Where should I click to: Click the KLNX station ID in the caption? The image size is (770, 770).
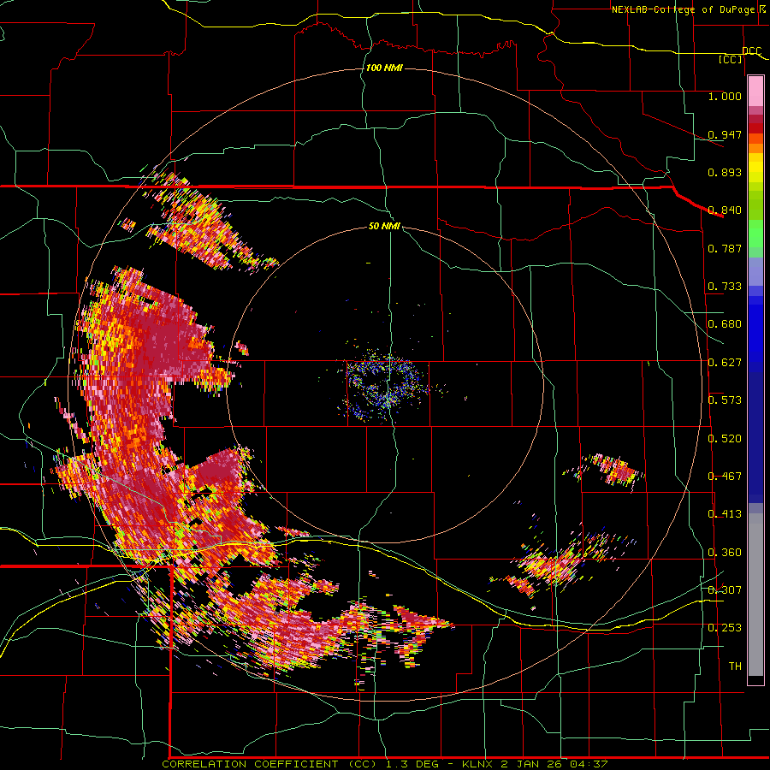point(479,764)
